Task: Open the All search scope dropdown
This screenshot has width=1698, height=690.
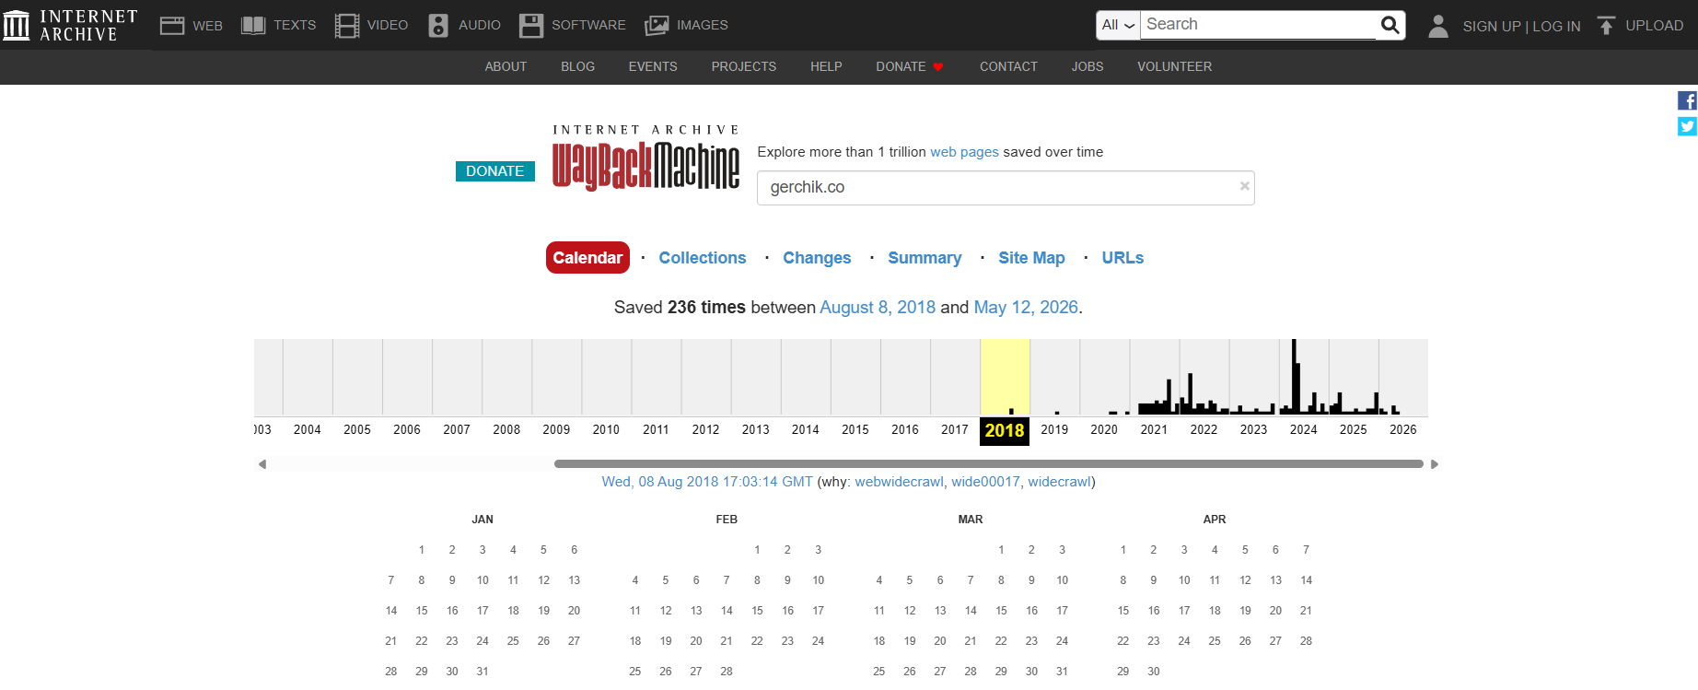Action: (1118, 25)
